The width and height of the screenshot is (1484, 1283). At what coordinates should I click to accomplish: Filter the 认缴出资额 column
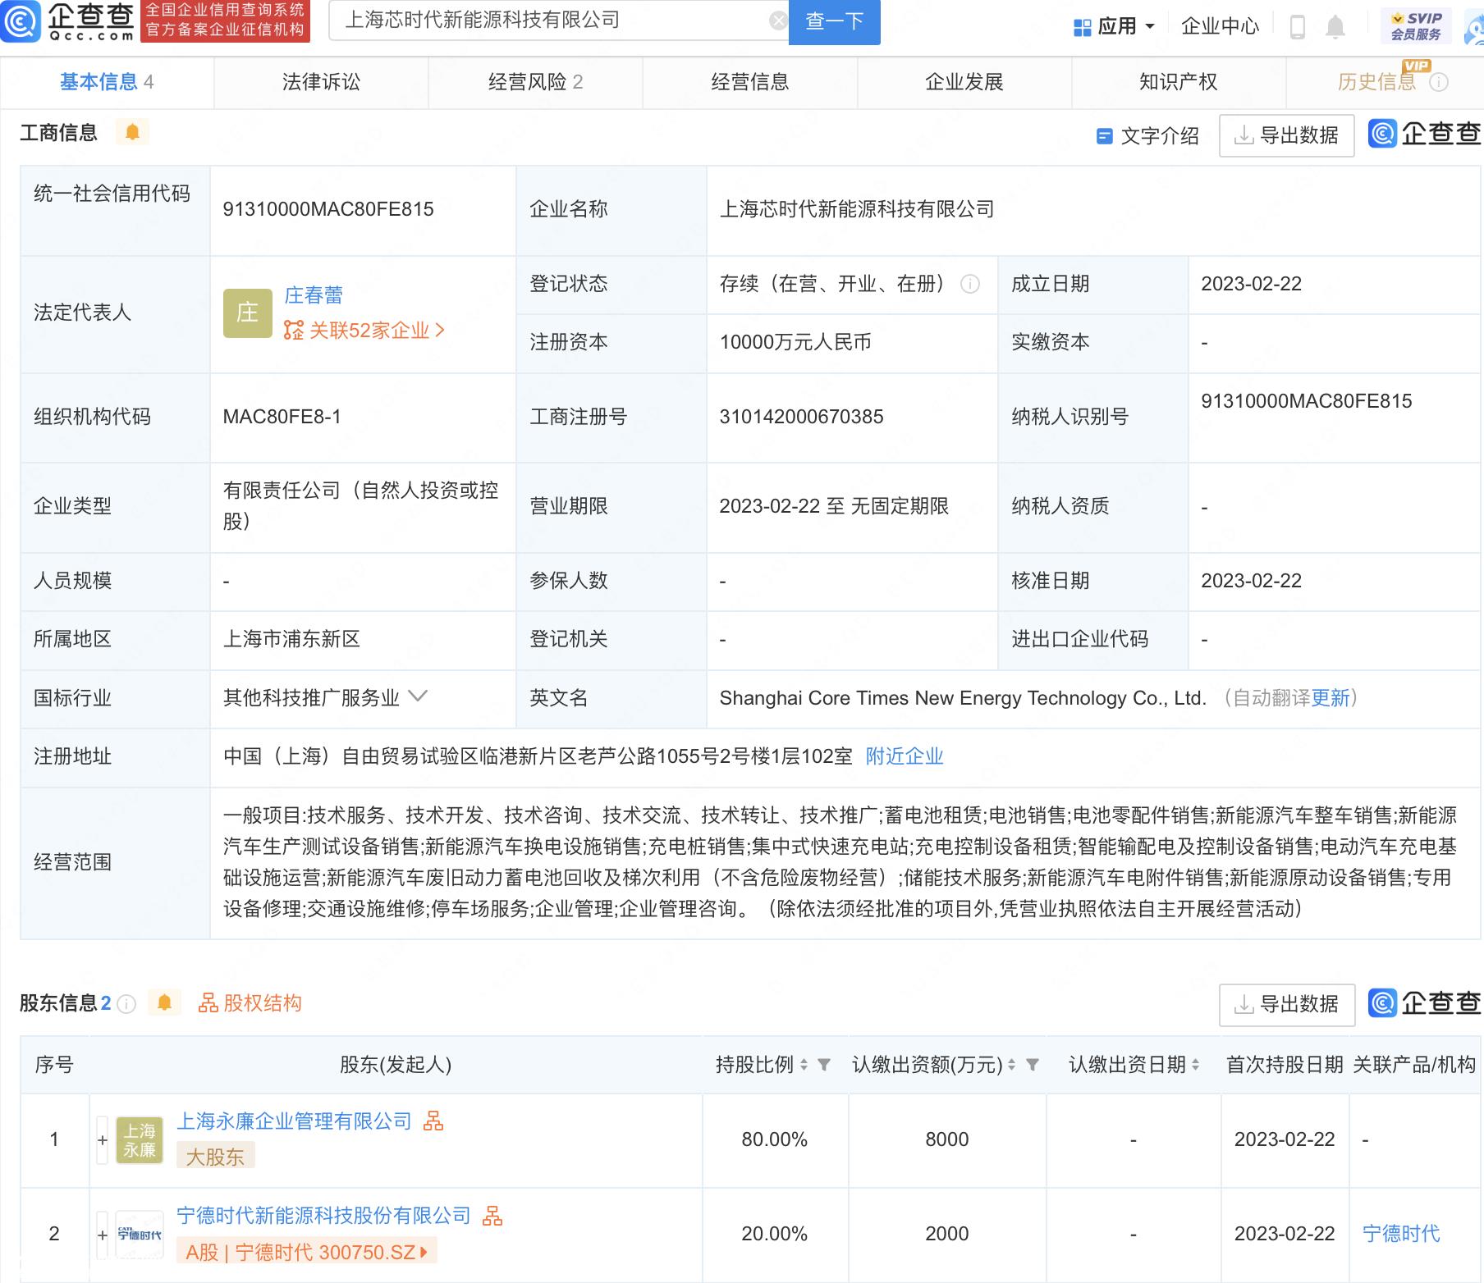[x=1033, y=1065]
